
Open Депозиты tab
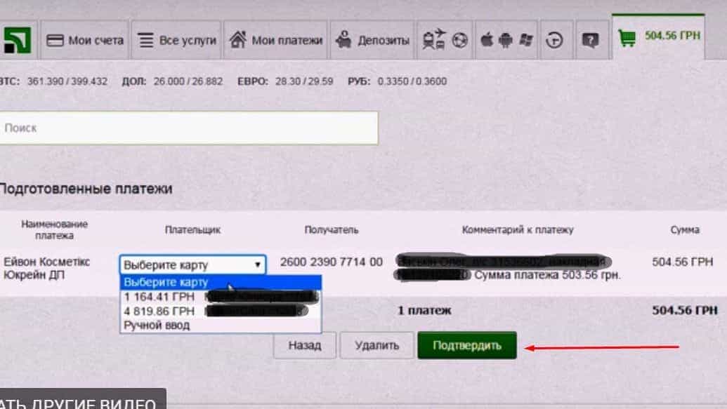(x=372, y=40)
